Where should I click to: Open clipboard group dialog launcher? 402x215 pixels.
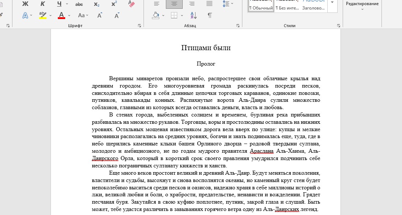[8, 26]
